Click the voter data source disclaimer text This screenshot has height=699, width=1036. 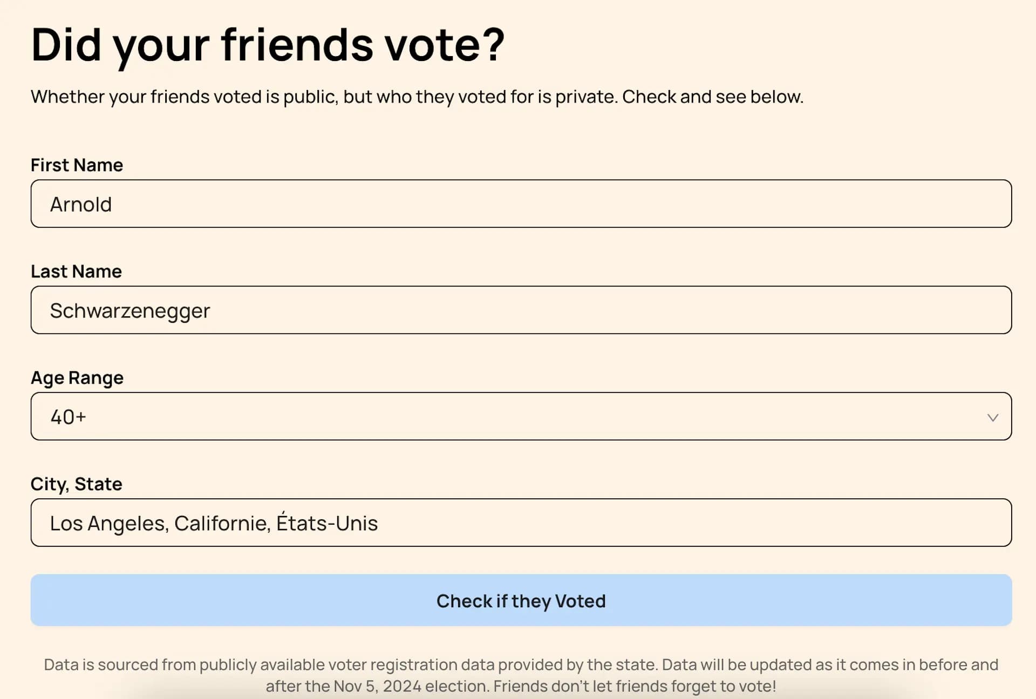[521, 664]
